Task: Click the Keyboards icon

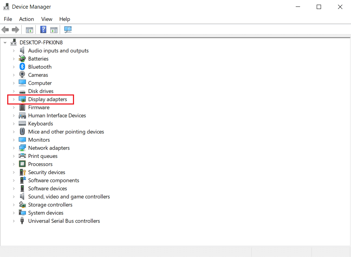Action: coord(22,123)
